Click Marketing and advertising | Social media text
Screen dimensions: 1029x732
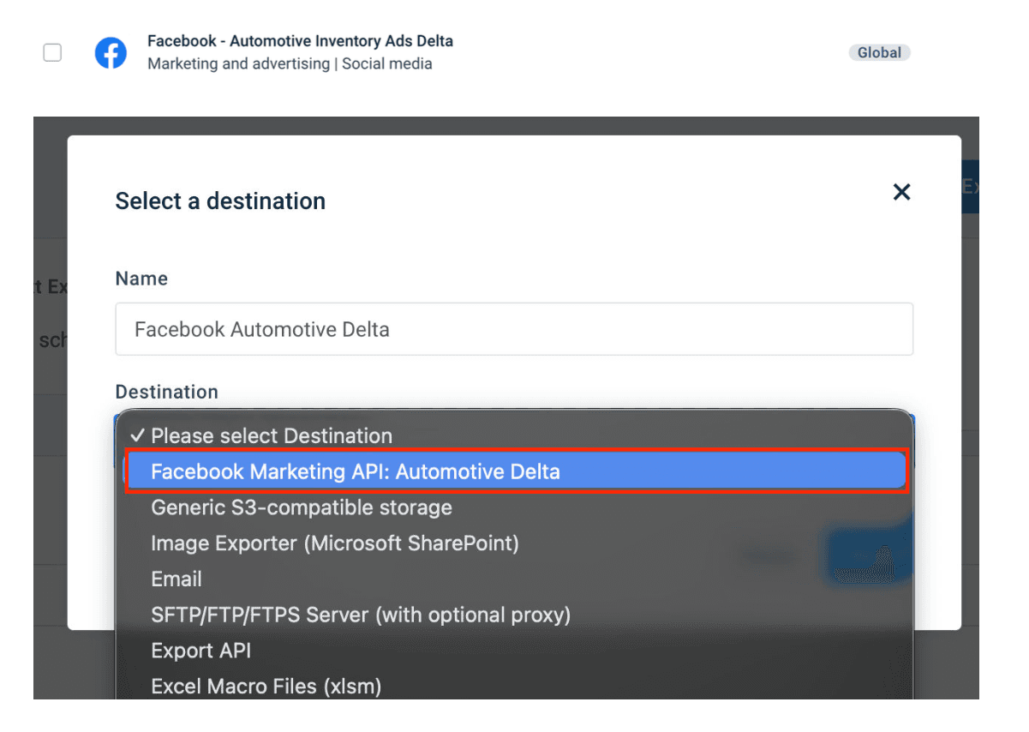(290, 63)
